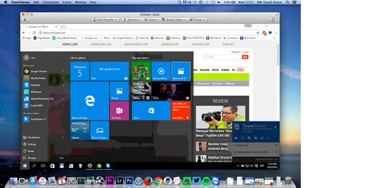Expand the Actions dropdown in TeamViewer toolbar
The height and width of the screenshot is (188, 376).
[x=132, y=20]
